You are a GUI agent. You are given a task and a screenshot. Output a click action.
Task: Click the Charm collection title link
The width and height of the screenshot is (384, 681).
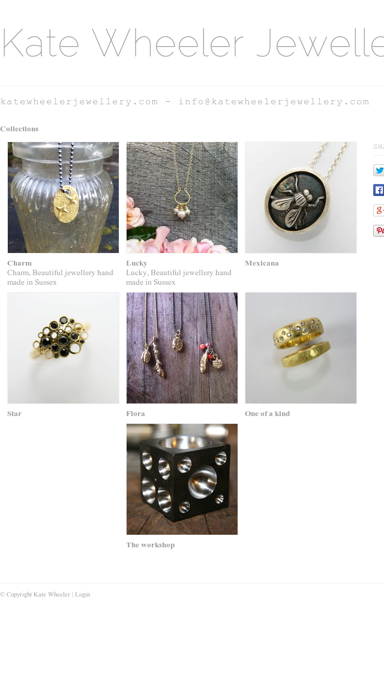point(20,263)
